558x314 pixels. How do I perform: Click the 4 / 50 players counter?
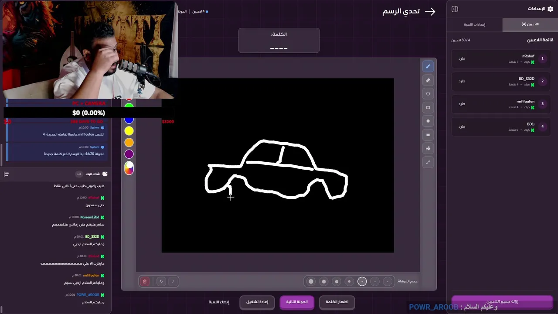coord(460,40)
